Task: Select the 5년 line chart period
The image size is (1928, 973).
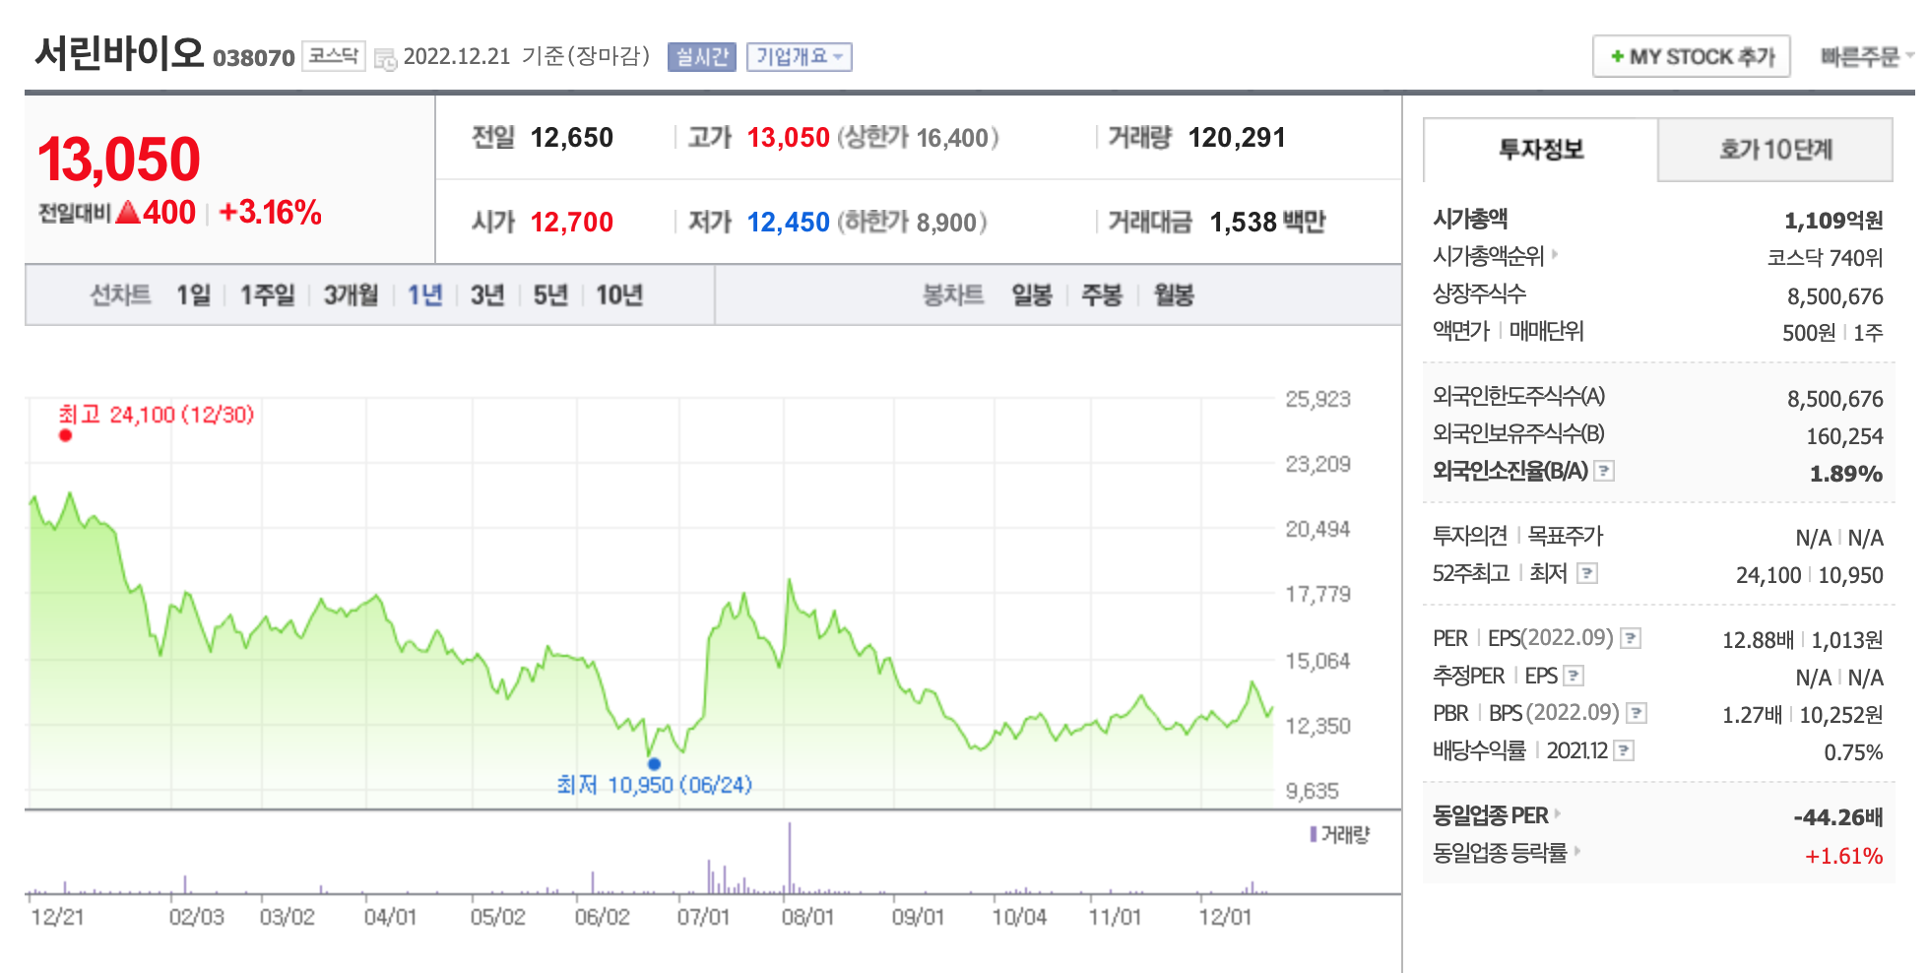Action: pos(550,295)
